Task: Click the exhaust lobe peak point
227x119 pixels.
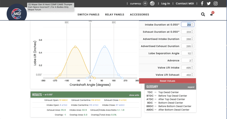Action: [x=75, y=47]
